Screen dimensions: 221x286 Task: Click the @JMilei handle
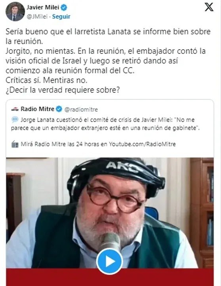37,17
